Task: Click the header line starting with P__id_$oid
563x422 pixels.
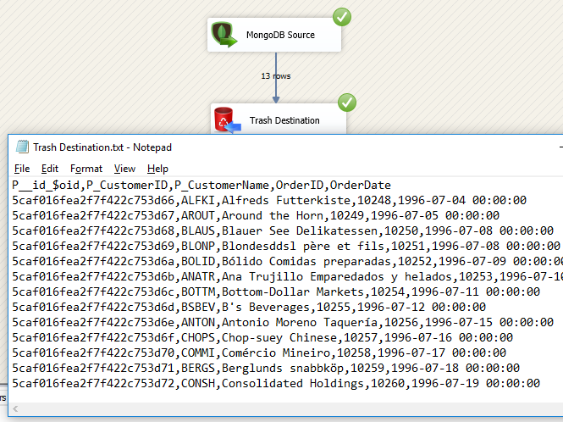Action: click(201, 185)
